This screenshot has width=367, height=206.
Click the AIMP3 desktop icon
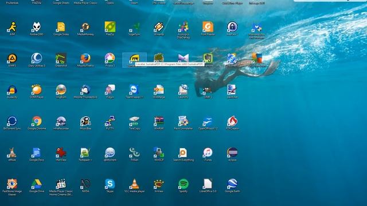[x=12, y=58]
